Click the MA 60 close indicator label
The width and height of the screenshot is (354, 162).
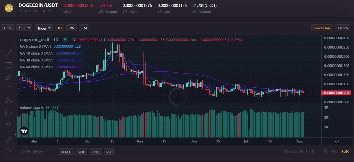(x=37, y=67)
